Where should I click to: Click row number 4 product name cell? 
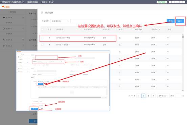pyautogui.click(x=63, y=45)
